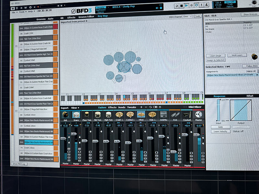
Task: Expand the AmbMix channel disclosure triangle
Action: point(159,126)
